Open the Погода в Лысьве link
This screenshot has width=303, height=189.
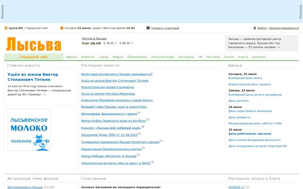pos(94,39)
